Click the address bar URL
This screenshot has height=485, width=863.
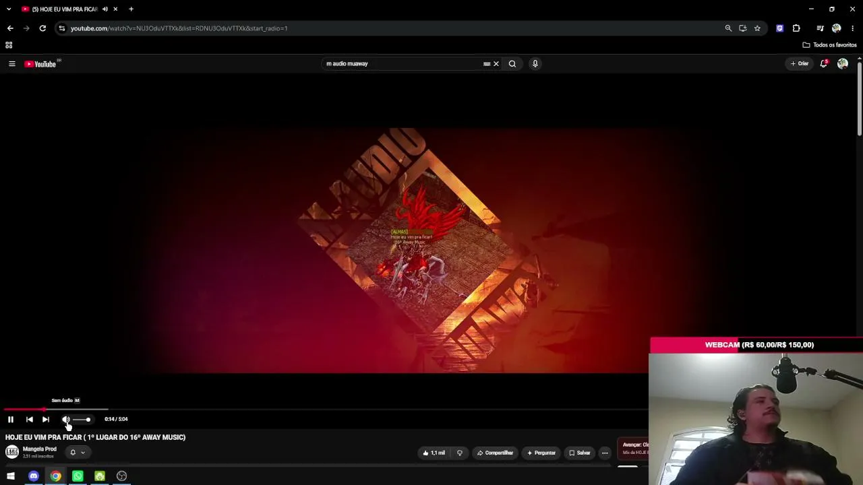coord(179,28)
